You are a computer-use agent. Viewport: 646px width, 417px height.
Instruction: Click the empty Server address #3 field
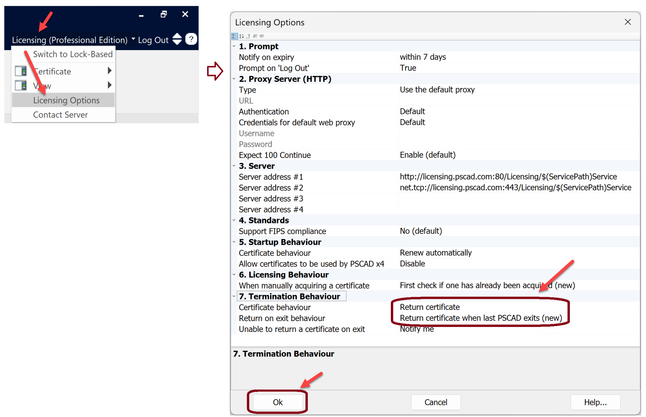pos(519,199)
